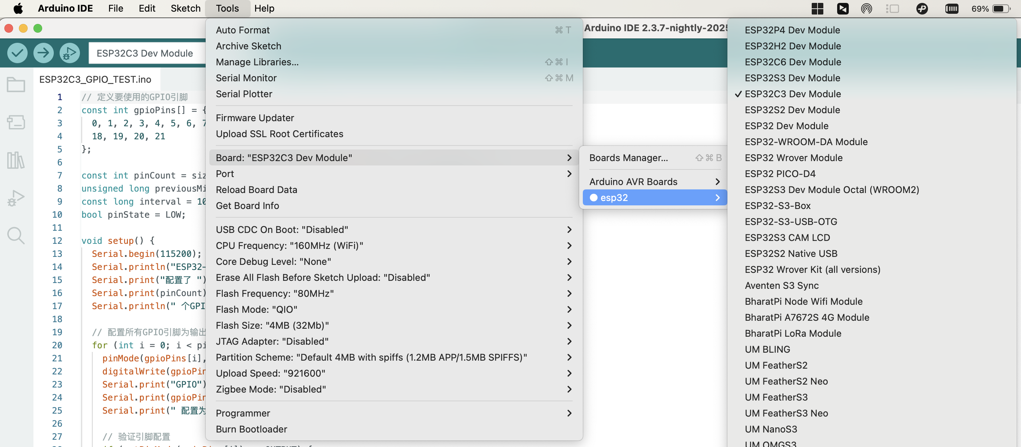1021x447 pixels.
Task: Open the Help menu
Action: click(x=264, y=8)
